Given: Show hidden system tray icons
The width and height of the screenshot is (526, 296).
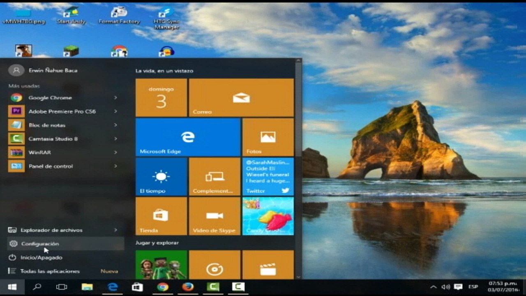Looking at the screenshot, I should [x=433, y=287].
